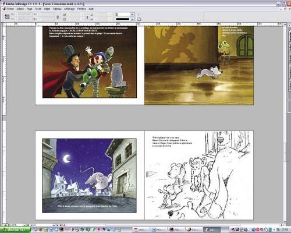Select the magician and mummy illustration
291x233 pixels.
point(90,62)
